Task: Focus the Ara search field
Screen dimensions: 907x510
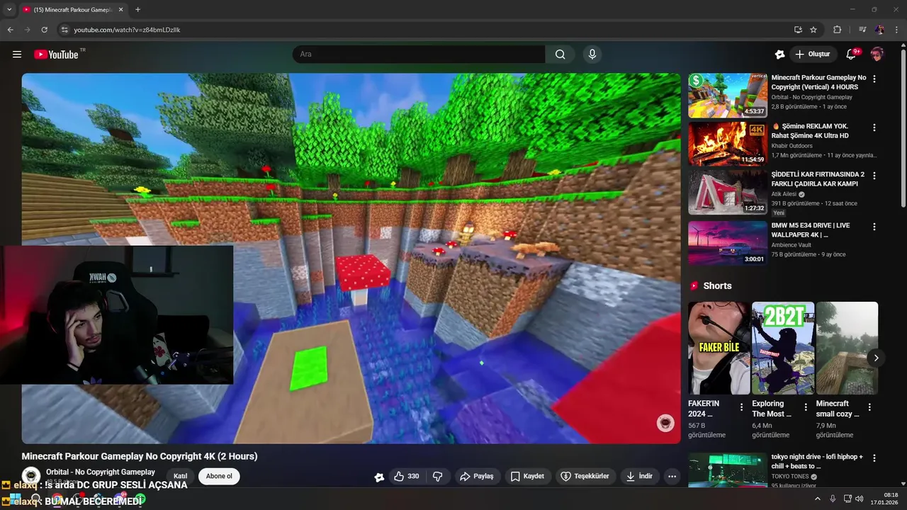Action: click(419, 55)
